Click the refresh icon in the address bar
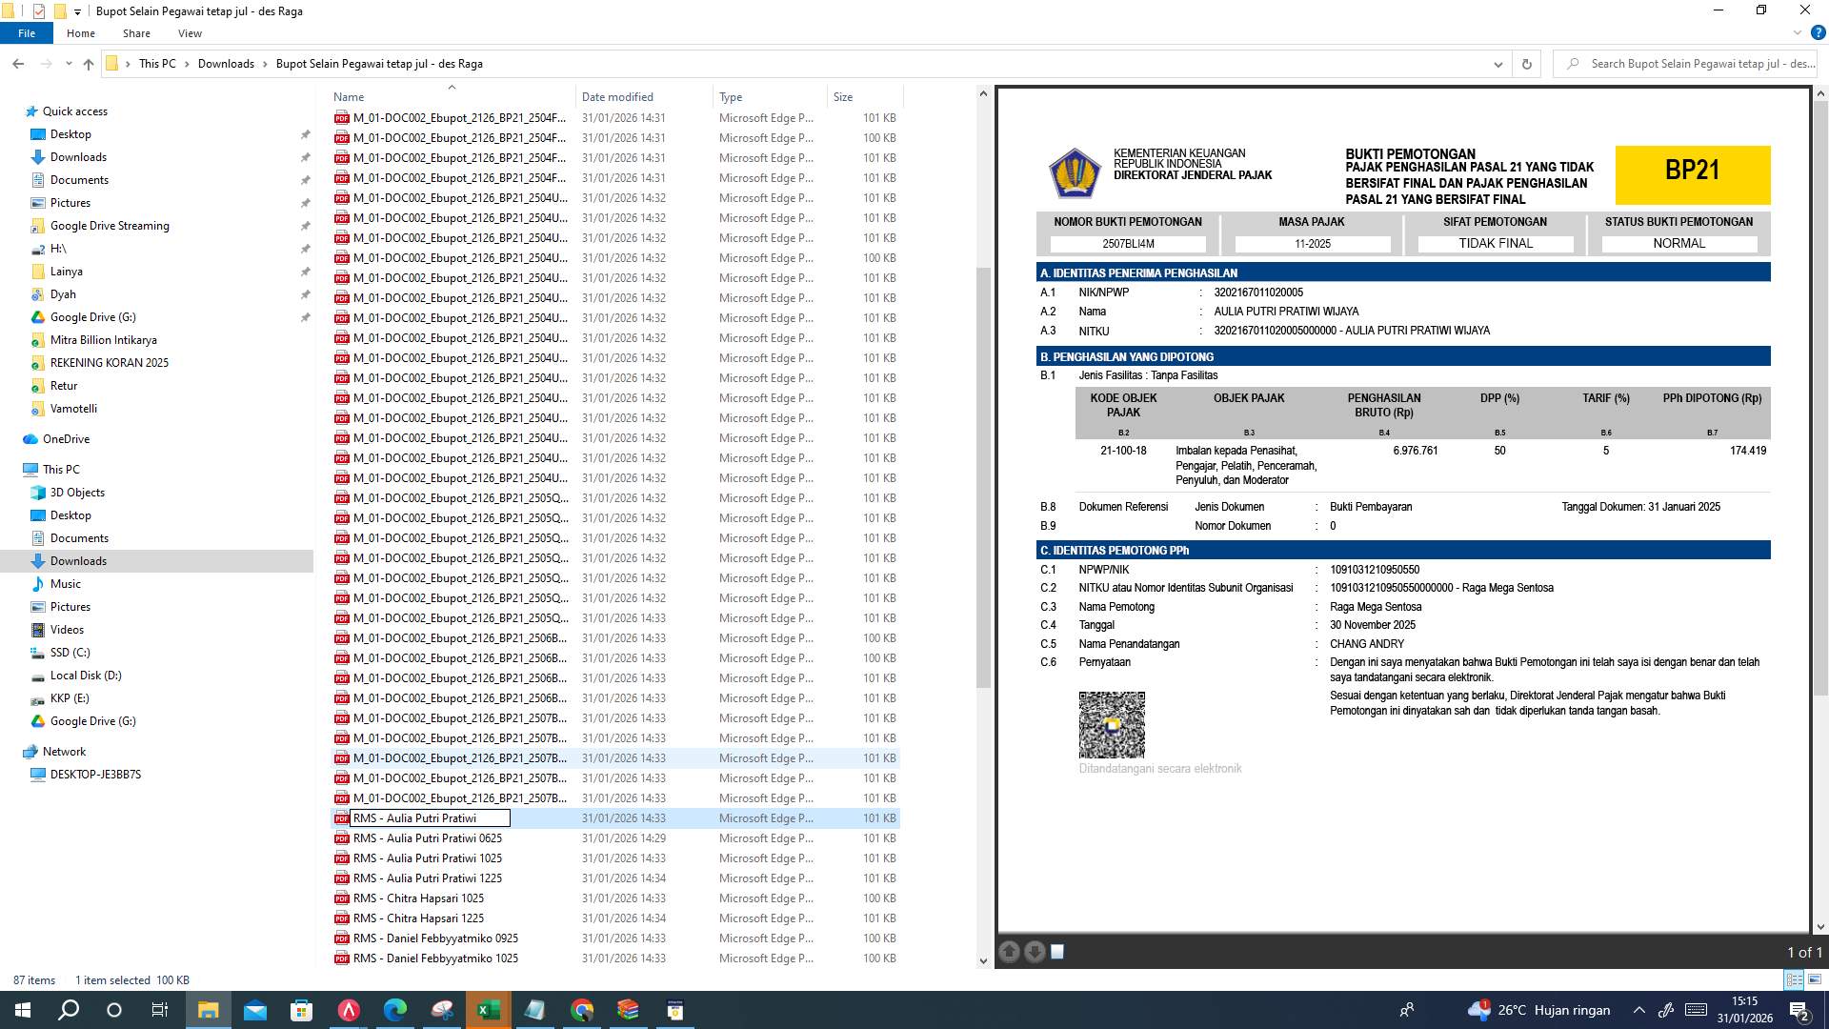Screen dimensions: 1829x1029 pyautogui.click(x=1527, y=64)
